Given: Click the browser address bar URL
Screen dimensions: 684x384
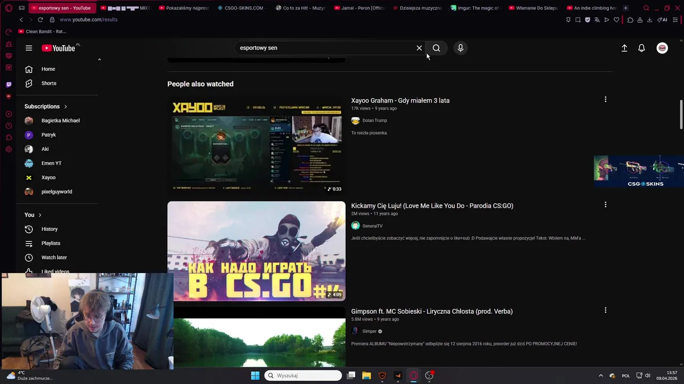Looking at the screenshot, I should [89, 20].
